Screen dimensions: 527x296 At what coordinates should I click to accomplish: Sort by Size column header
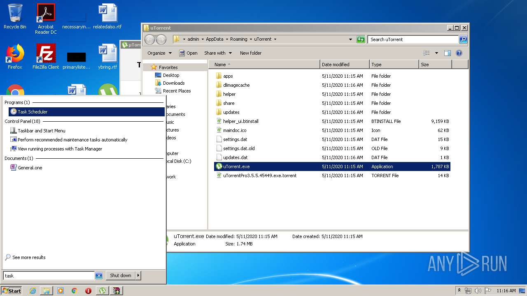tap(435, 65)
